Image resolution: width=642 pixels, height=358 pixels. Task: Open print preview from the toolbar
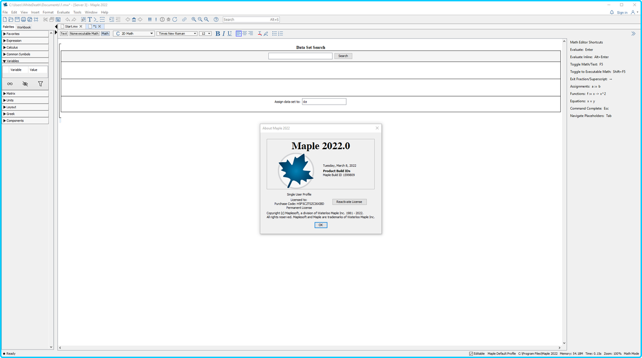point(30,20)
